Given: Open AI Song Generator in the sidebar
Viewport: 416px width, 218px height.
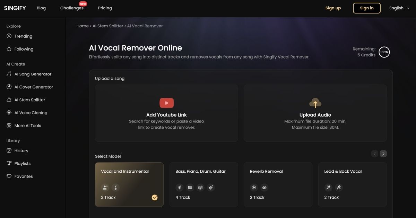Looking at the screenshot, I should tap(33, 74).
